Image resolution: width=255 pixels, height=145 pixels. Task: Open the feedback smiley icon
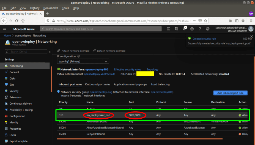coord(208,29)
